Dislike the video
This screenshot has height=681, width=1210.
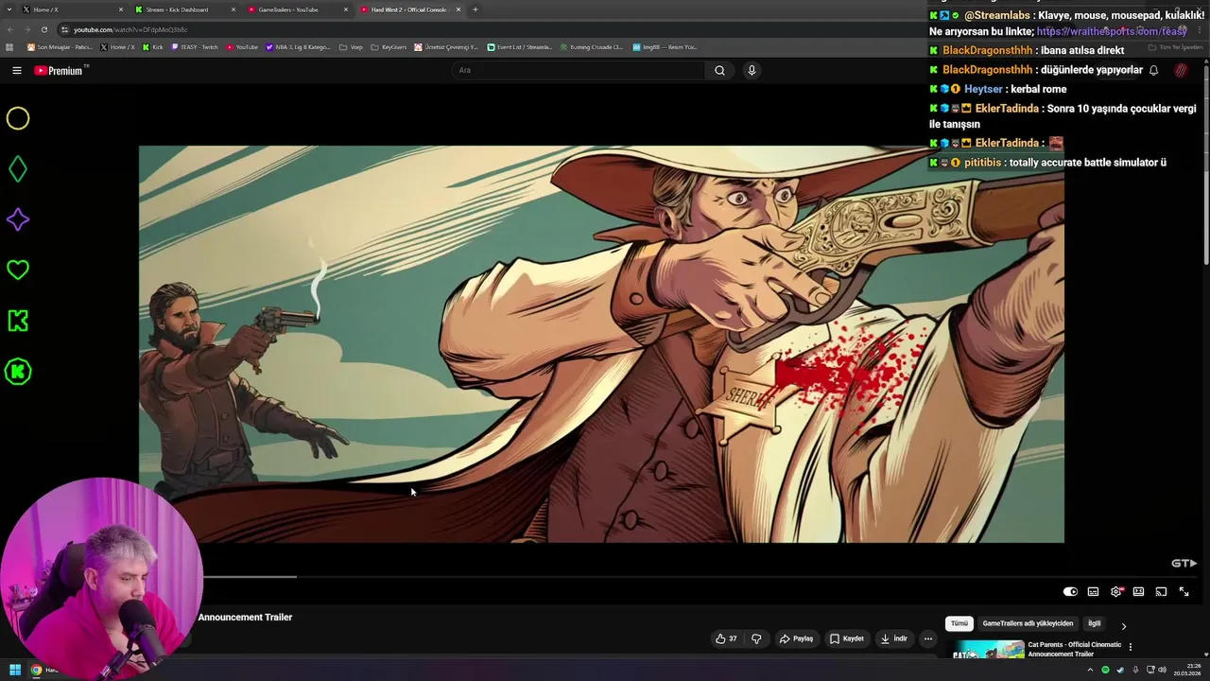point(756,638)
